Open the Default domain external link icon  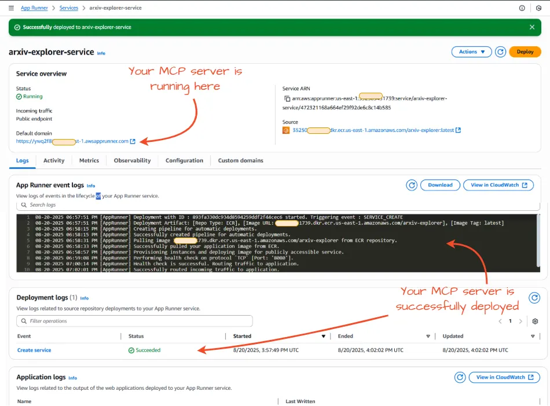tap(132, 141)
